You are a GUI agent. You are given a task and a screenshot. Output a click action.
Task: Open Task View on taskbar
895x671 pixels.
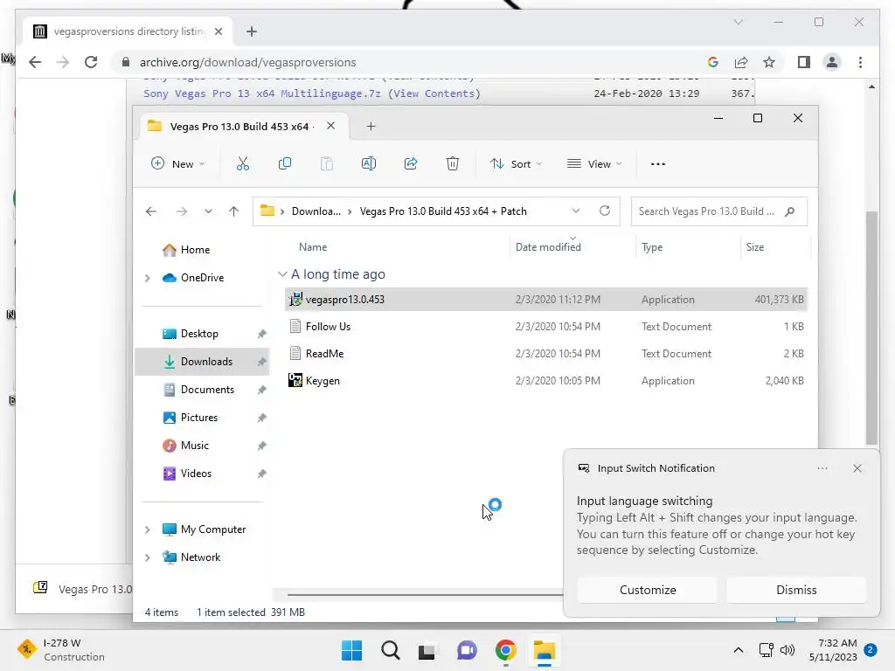[x=427, y=651]
